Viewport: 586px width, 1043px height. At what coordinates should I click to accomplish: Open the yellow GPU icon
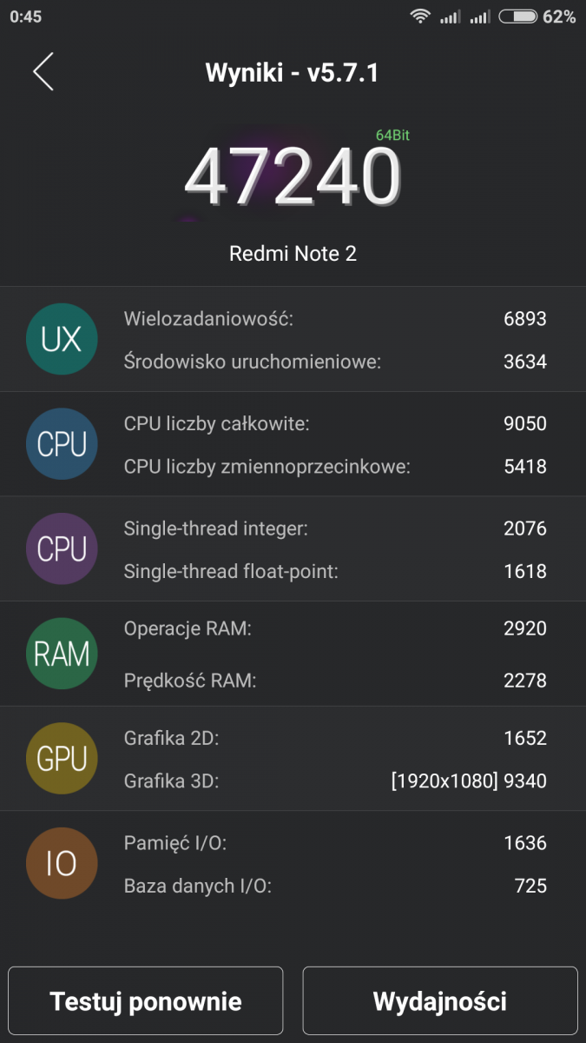pyautogui.click(x=62, y=759)
